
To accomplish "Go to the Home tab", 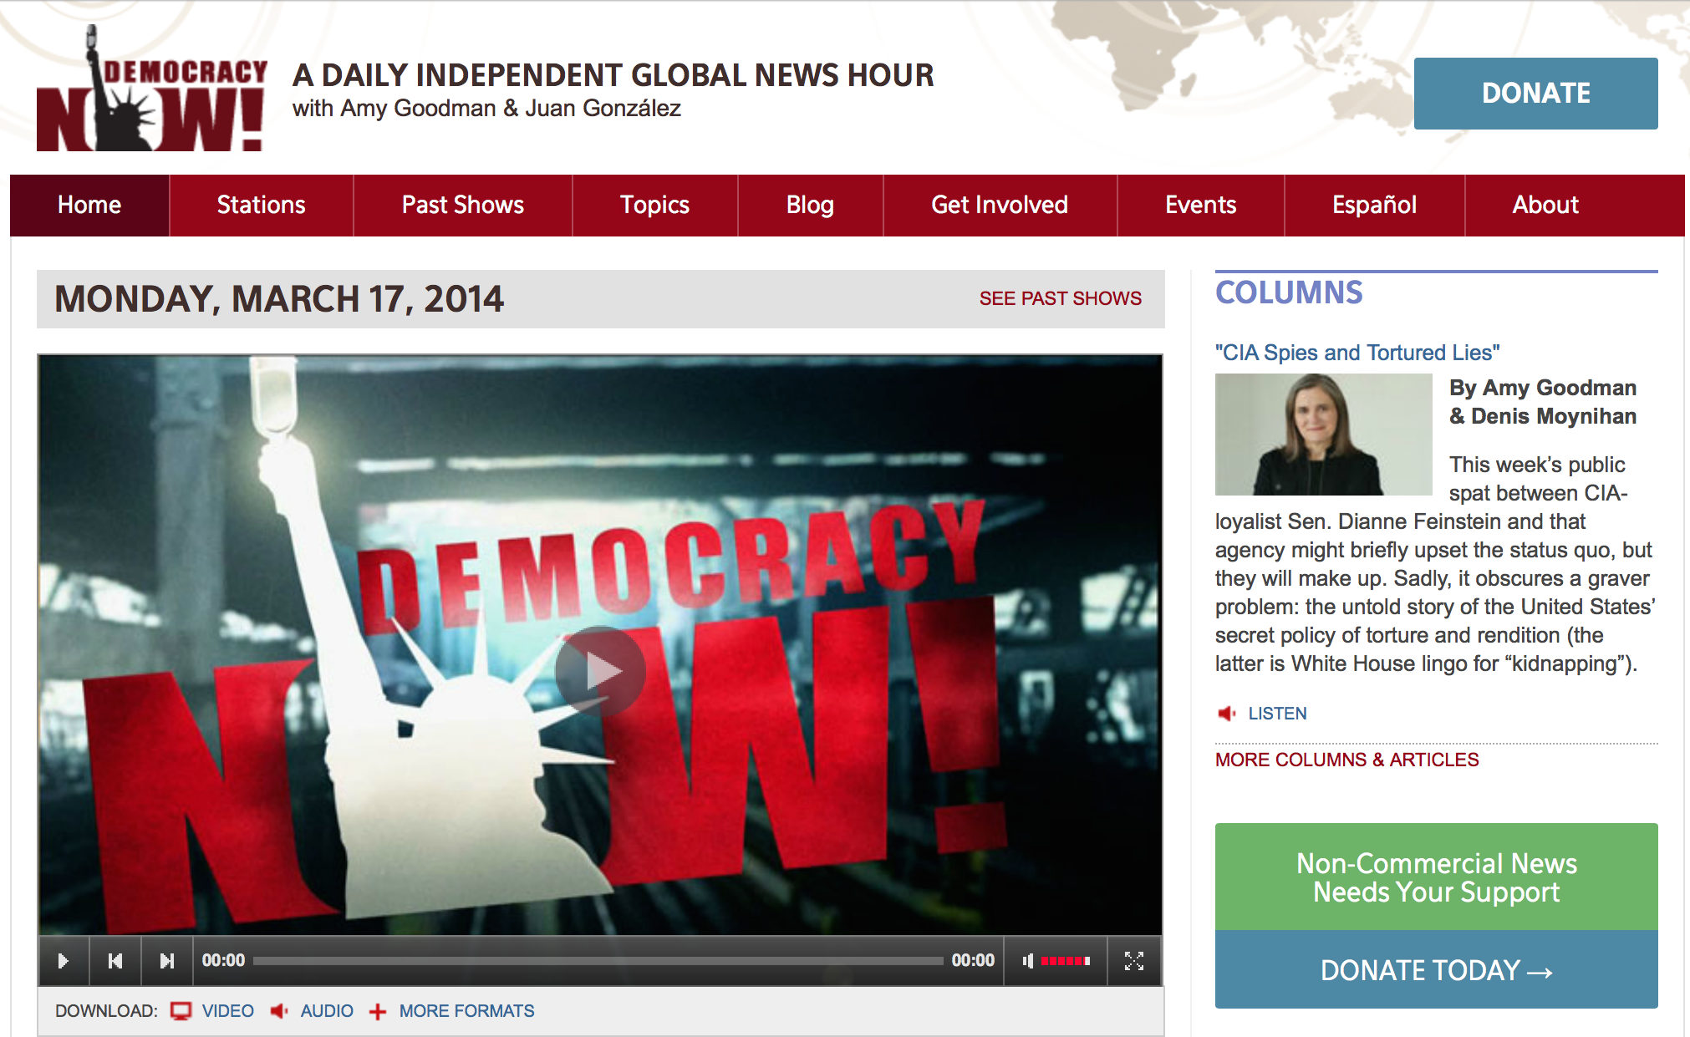I will [89, 206].
